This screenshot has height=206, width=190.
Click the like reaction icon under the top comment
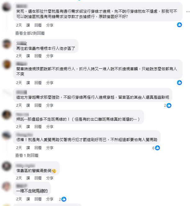pyautogui.click(x=179, y=25)
